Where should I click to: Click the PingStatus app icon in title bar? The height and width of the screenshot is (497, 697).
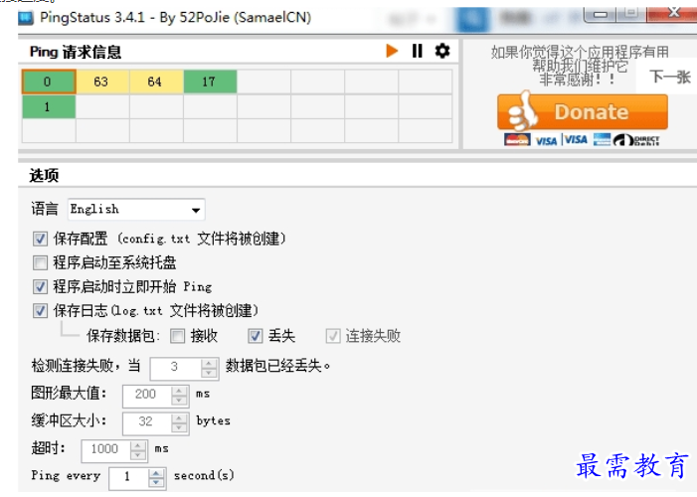click(x=26, y=18)
